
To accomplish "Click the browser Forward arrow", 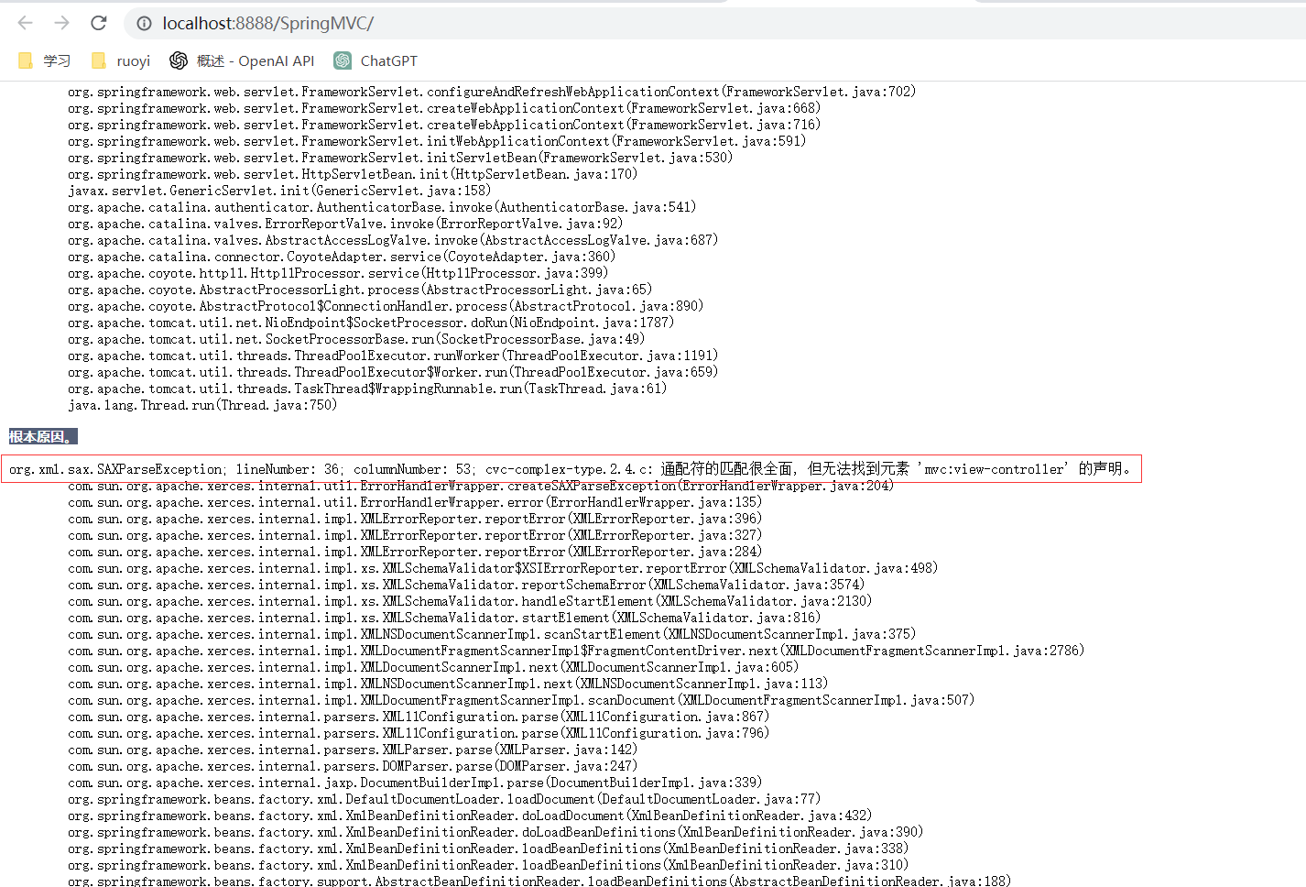I will pyautogui.click(x=61, y=23).
